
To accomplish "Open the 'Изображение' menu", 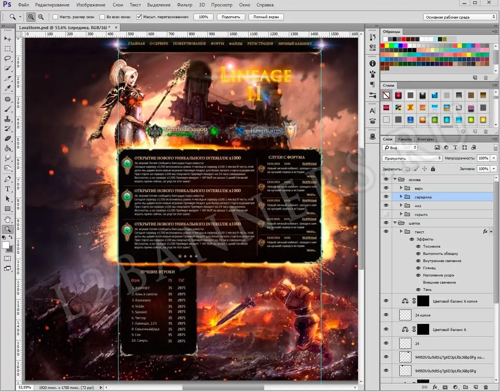I will [91, 5].
